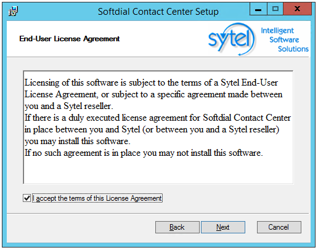
Task: Untick the license acceptance checkbox
Action: (x=27, y=198)
